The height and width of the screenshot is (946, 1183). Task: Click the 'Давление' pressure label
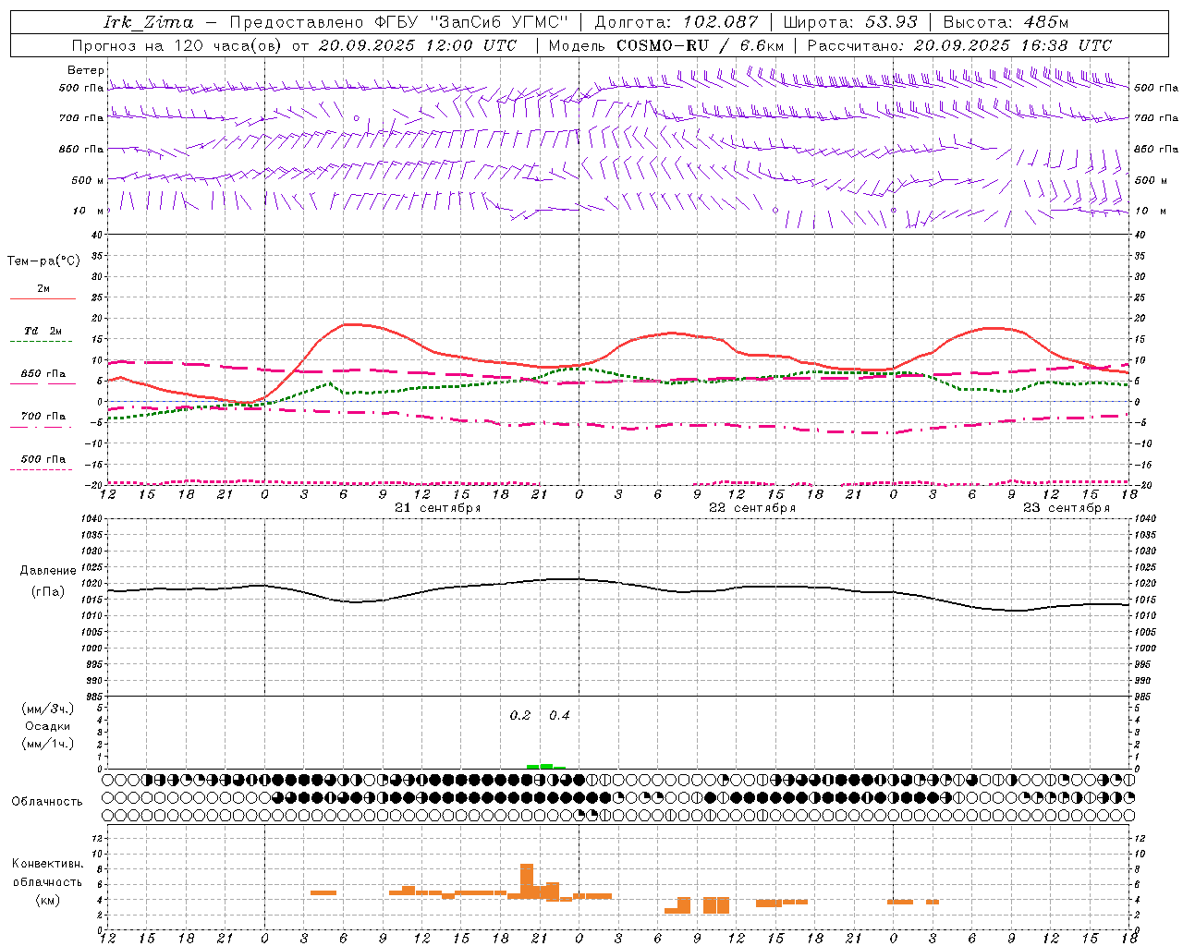(48, 571)
